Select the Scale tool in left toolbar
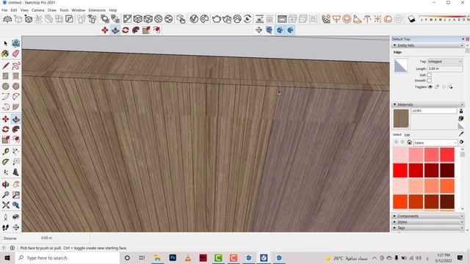 [x=5, y=139]
